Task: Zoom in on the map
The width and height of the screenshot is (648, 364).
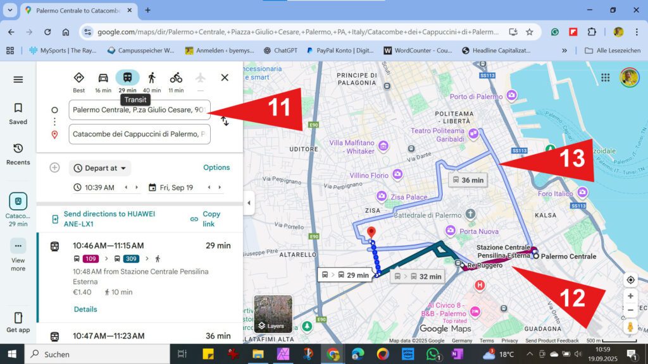Action: [630, 296]
